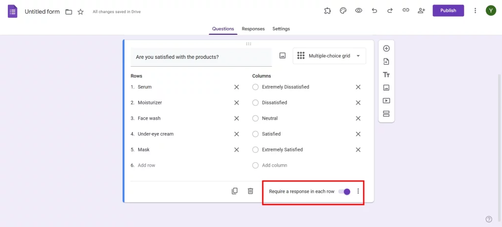The width and height of the screenshot is (502, 227).
Task: Undo the last change
Action: coord(374,11)
